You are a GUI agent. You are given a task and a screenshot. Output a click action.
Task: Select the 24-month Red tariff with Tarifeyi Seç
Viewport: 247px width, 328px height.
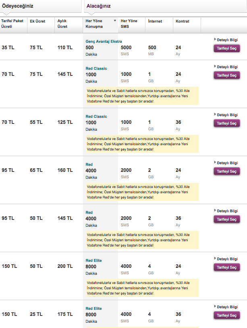click(226, 171)
